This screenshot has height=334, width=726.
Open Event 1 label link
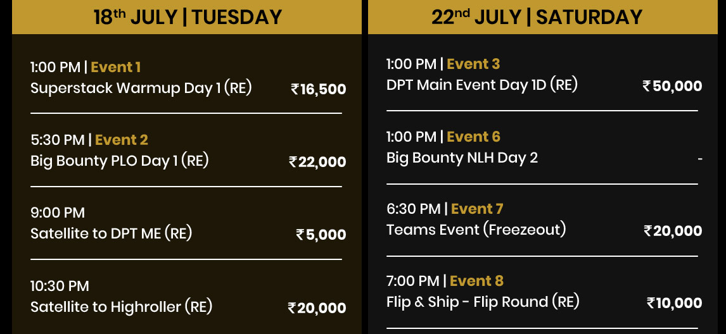(x=116, y=68)
